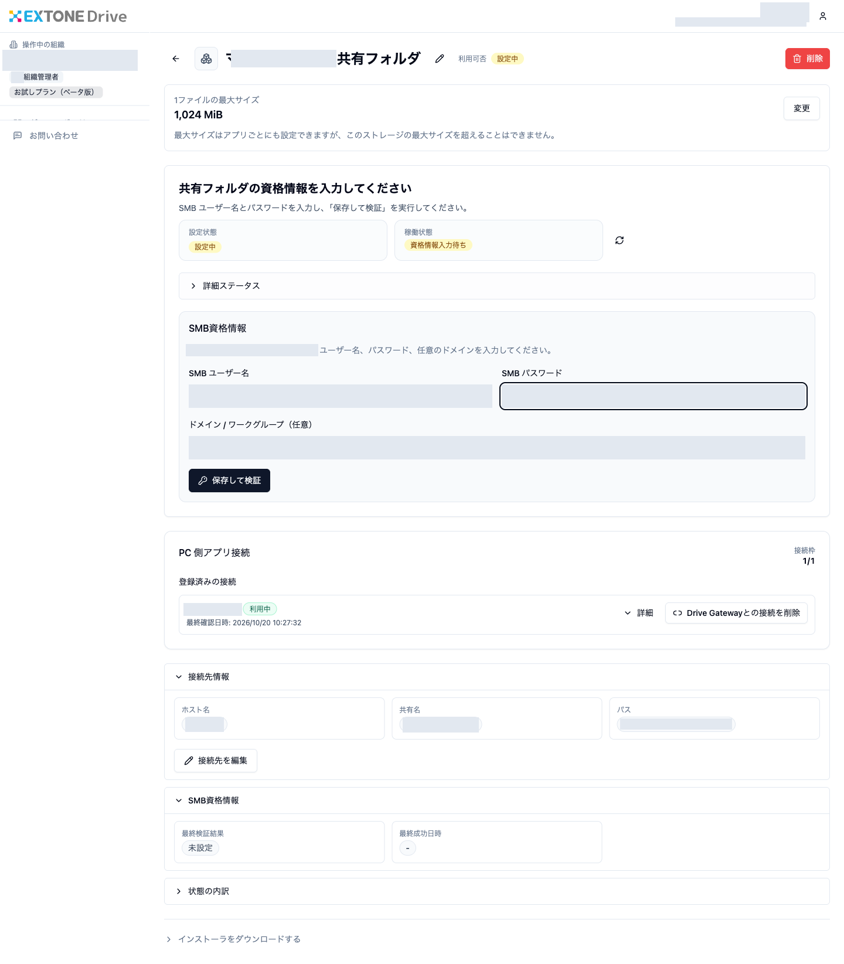Image resolution: width=844 pixels, height=964 pixels.
Task: Collapse the lower SMB資格情報 section
Action: 497,801
